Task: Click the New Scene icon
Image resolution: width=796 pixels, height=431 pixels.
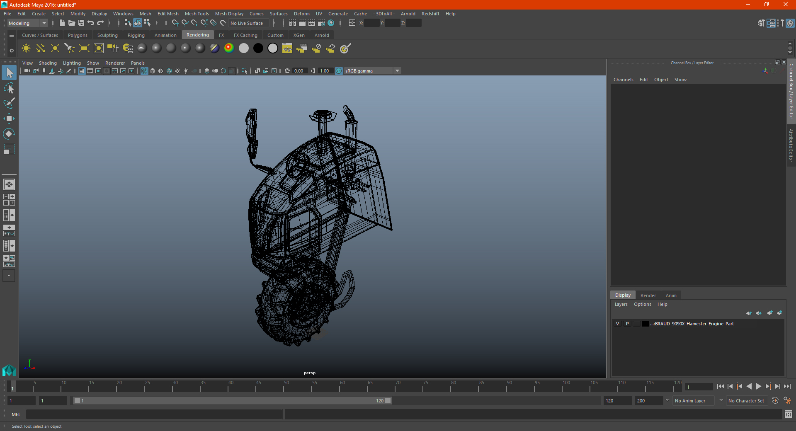Action: pyautogui.click(x=62, y=23)
